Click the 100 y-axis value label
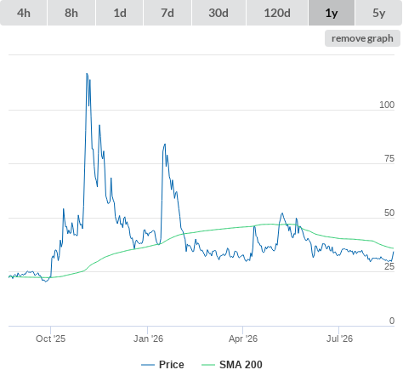The image size is (403, 387). [387, 105]
